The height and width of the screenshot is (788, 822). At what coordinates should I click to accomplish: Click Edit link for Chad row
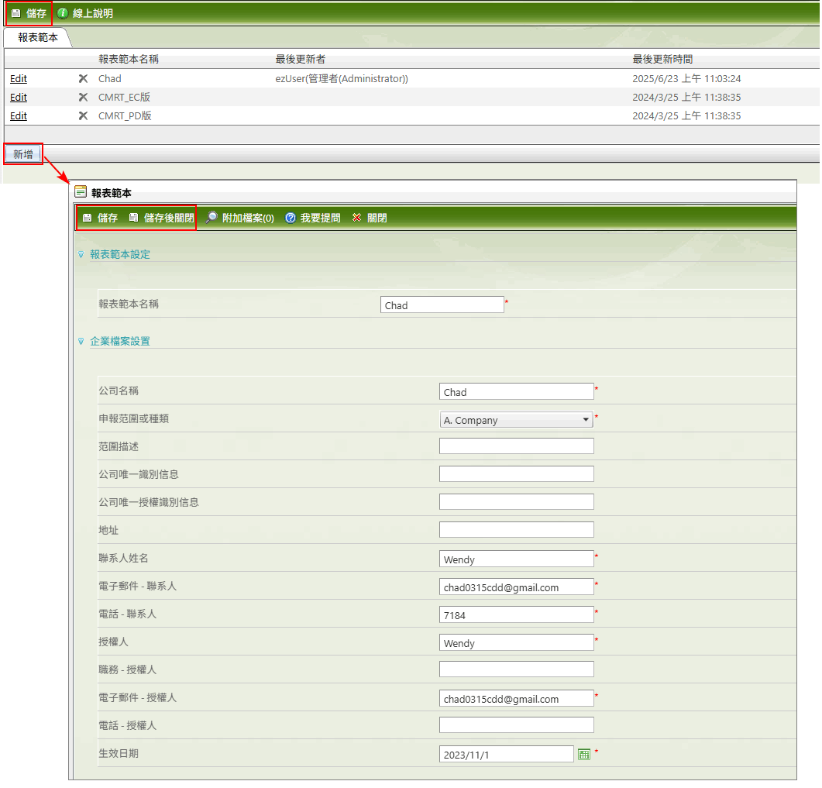(x=19, y=78)
